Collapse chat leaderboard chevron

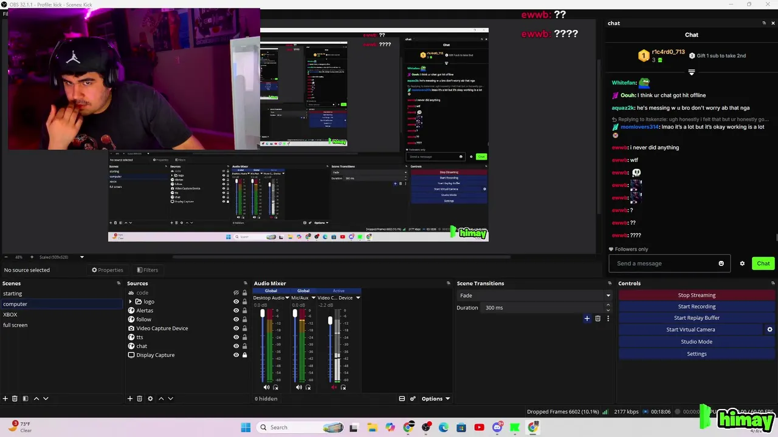coord(691,72)
